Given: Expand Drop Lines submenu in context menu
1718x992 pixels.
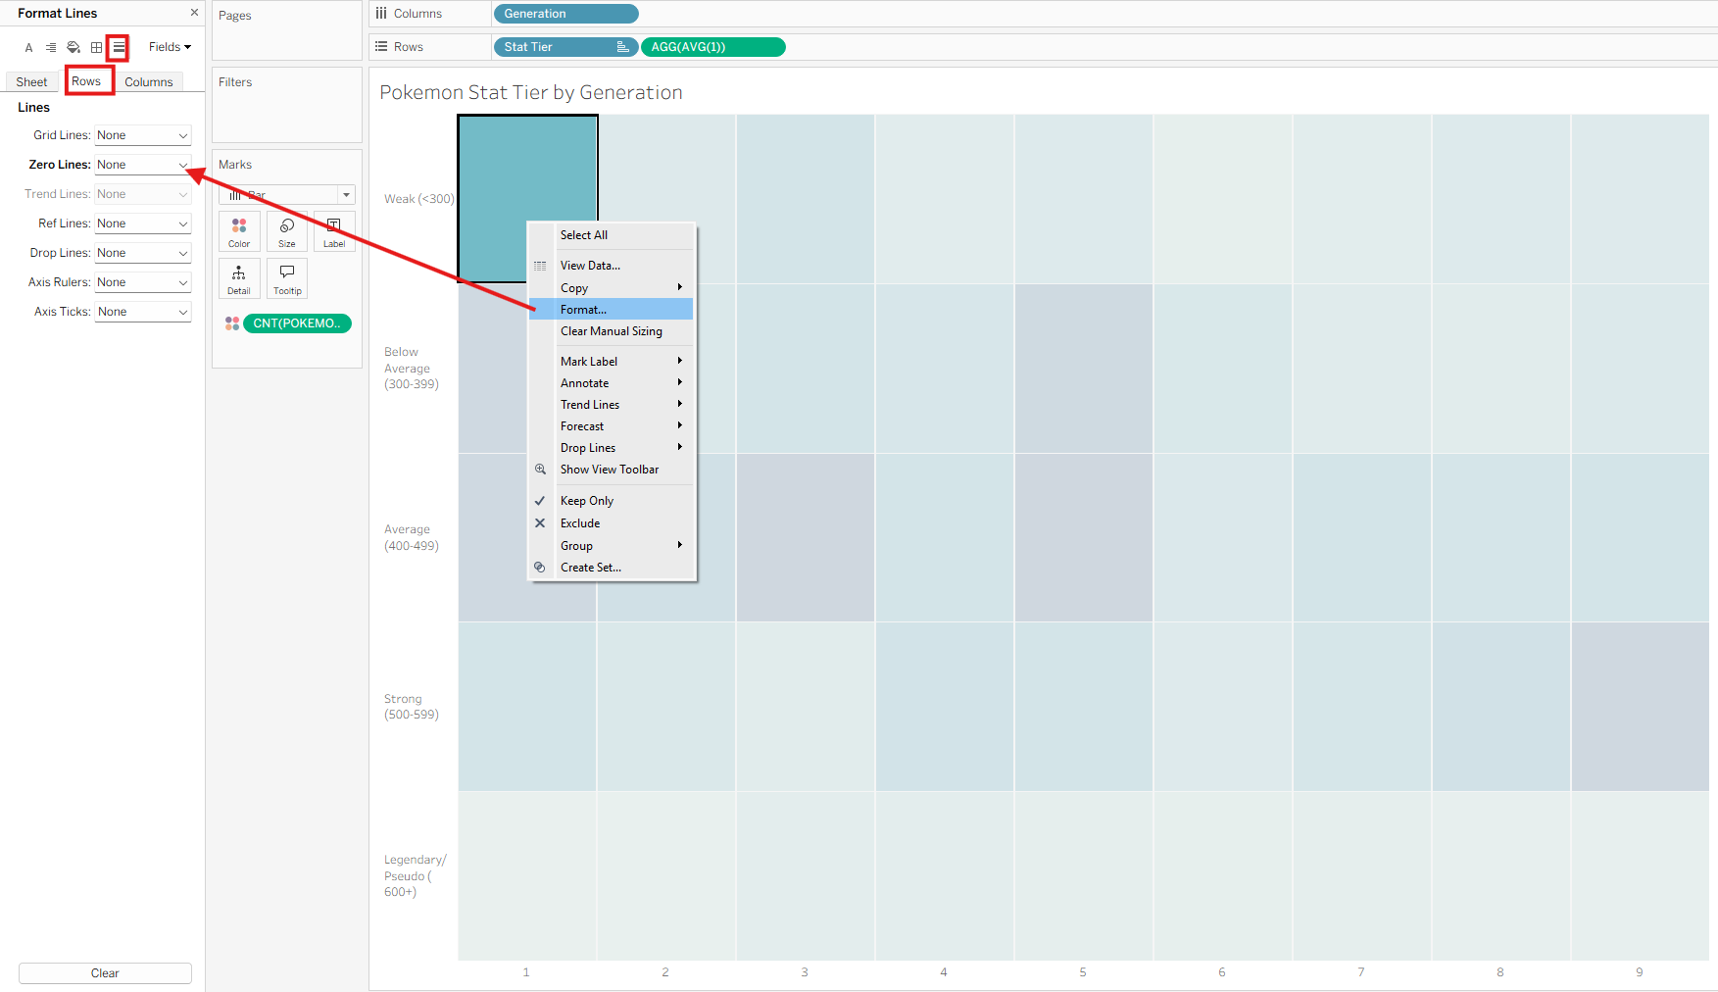Looking at the screenshot, I should click(x=612, y=448).
